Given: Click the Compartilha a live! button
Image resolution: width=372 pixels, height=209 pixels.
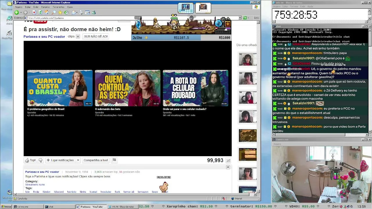Looking at the screenshot, I should [96, 160].
